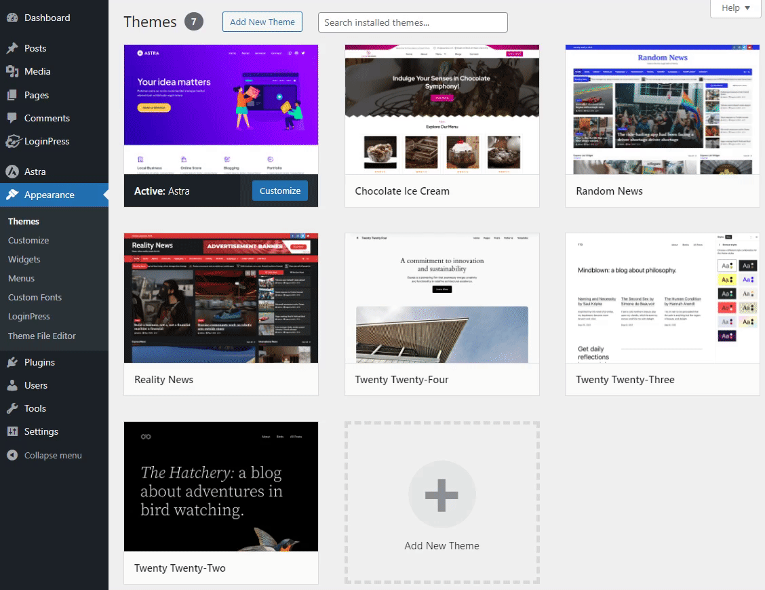Open the Theme File Editor
This screenshot has height=590, width=765.
tap(42, 336)
